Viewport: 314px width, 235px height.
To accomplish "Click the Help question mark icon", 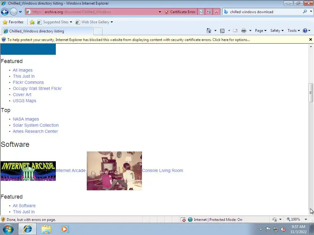I will click(305, 31).
